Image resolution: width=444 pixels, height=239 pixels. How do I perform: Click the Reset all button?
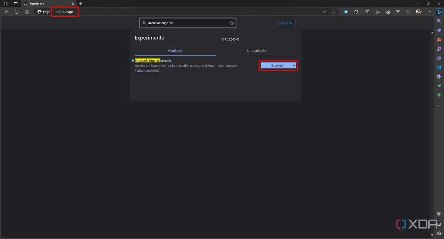coord(287,23)
